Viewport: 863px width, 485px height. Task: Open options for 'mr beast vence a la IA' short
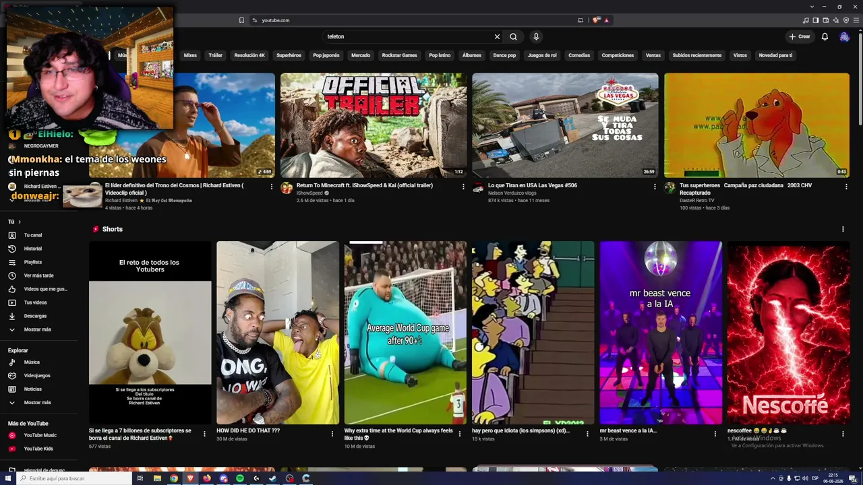[715, 434]
